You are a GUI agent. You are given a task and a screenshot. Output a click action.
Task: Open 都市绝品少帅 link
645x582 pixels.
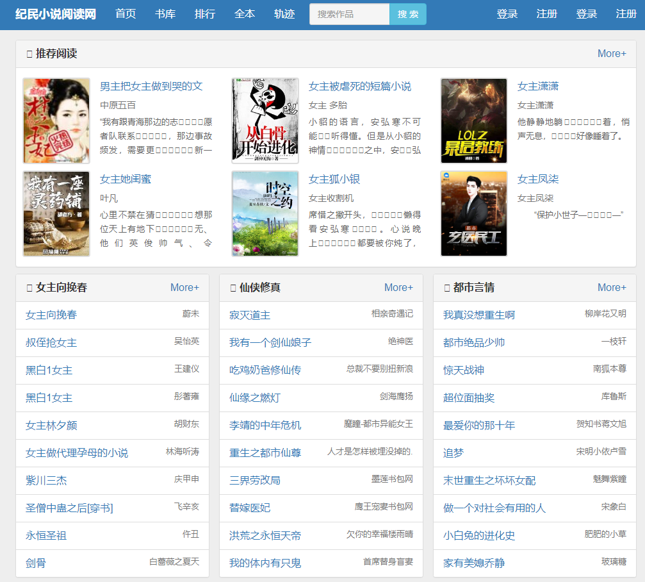[x=474, y=342]
